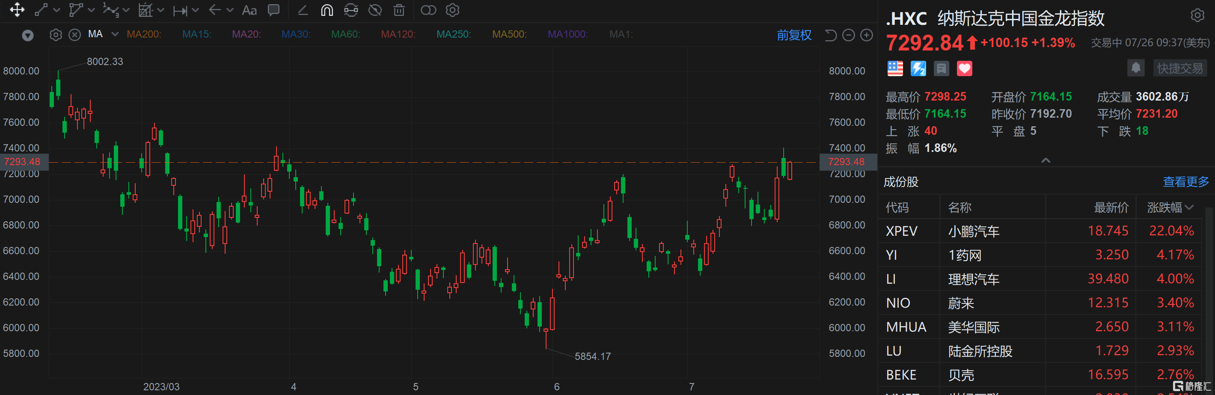1215x395 pixels.
Task: Open quote panel settings gear
Action: 1197,15
